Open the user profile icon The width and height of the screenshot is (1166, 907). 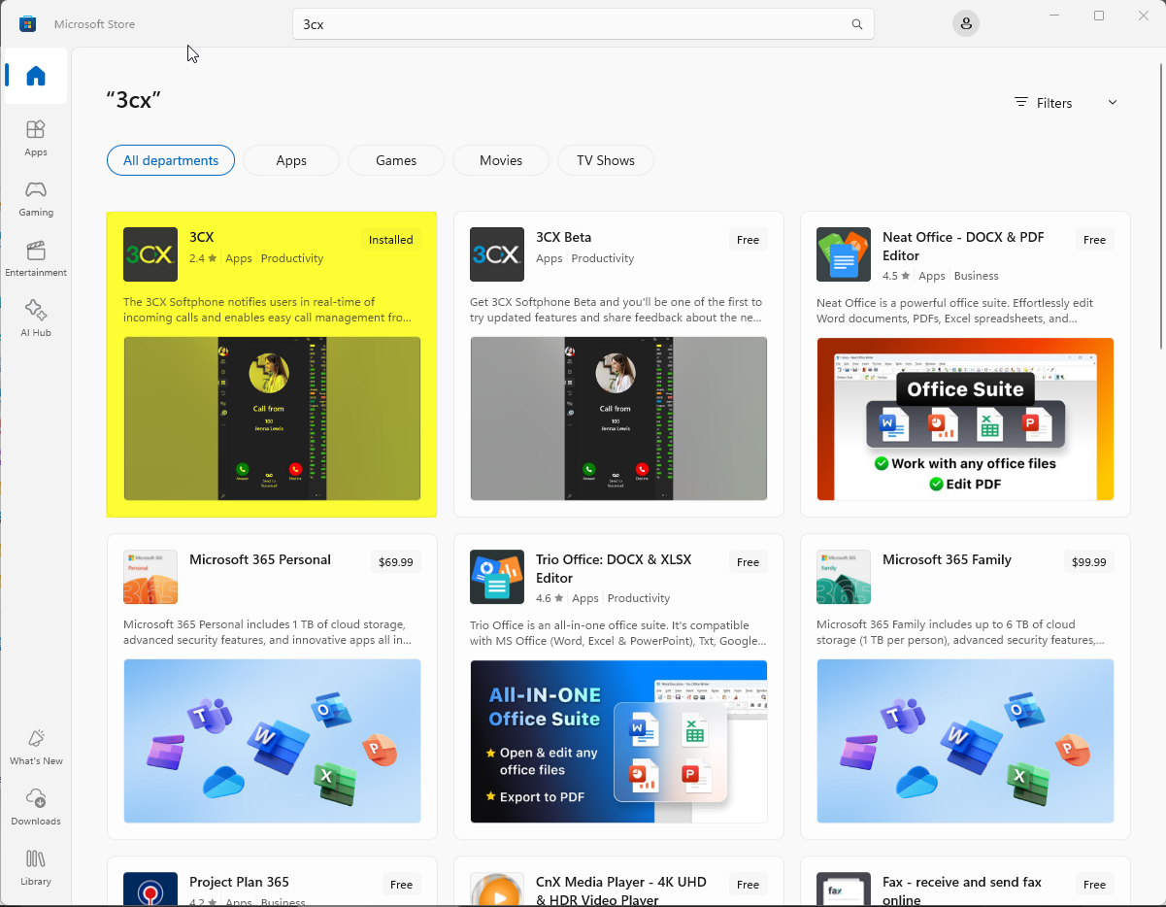click(965, 24)
